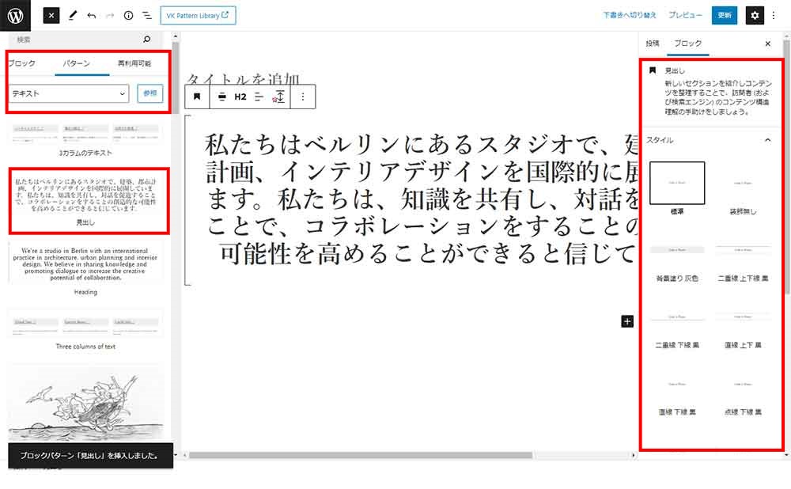
Task: Close the block inserter with the X toggle
Action: [x=51, y=15]
